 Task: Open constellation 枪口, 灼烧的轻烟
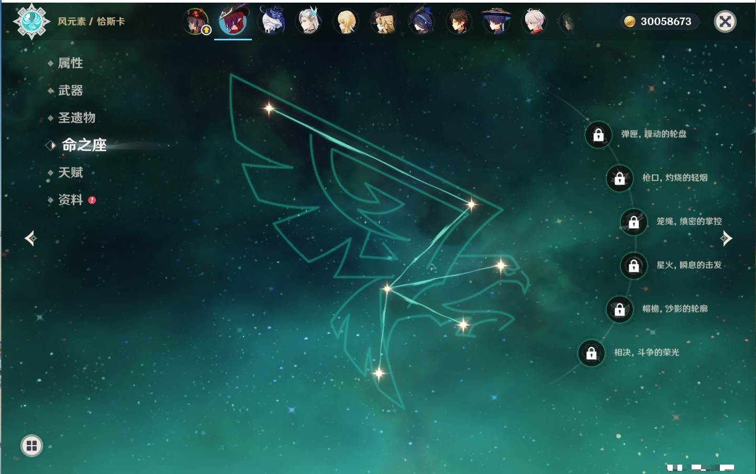(x=675, y=178)
